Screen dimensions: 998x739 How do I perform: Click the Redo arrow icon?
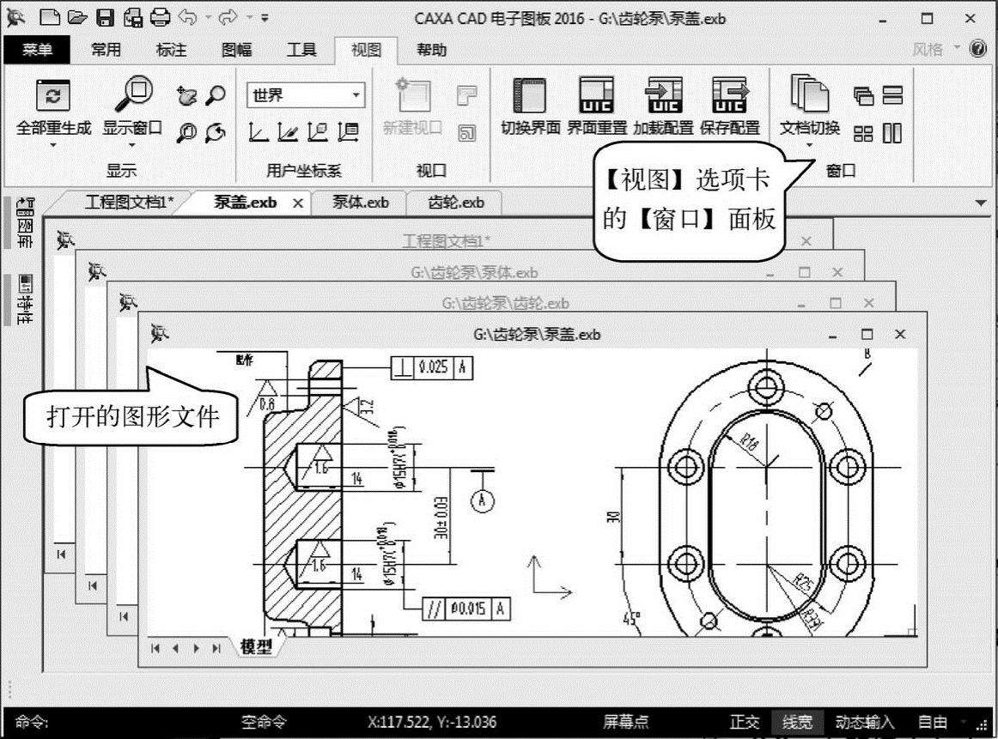(x=228, y=17)
